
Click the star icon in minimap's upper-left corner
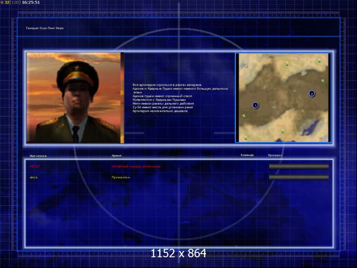246,66
